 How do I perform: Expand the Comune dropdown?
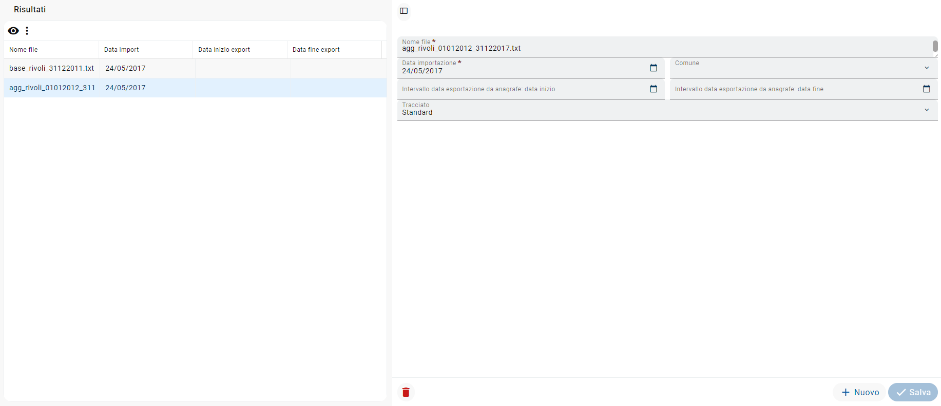coord(927,68)
